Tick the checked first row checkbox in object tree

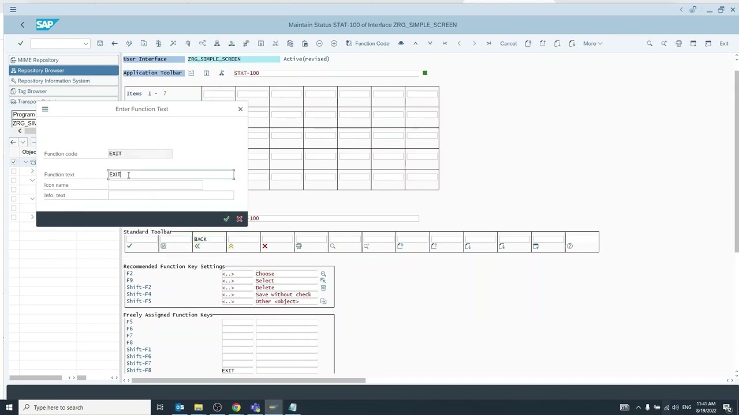click(x=13, y=162)
